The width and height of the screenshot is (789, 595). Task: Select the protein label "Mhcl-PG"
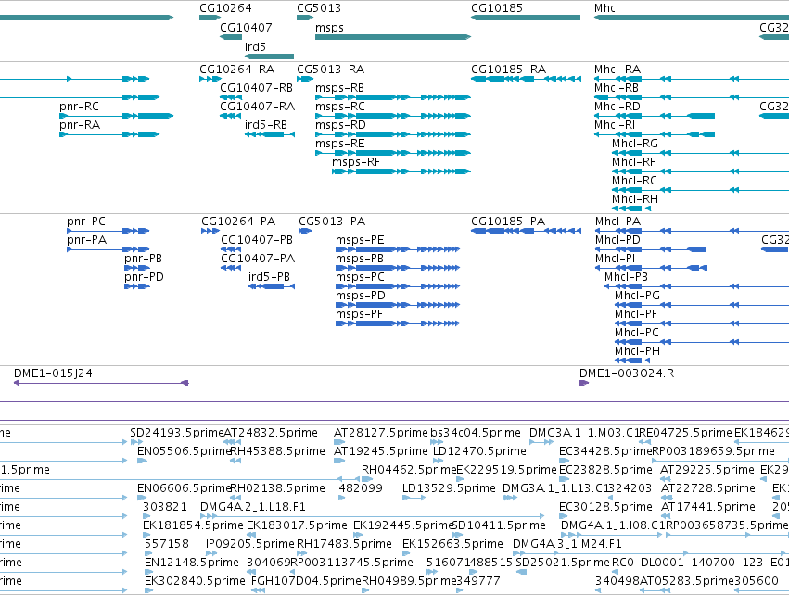point(637,297)
